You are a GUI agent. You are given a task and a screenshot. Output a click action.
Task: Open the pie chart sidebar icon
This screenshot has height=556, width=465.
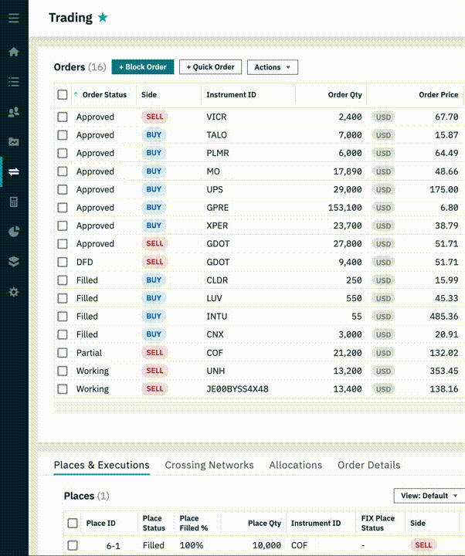pos(13,232)
